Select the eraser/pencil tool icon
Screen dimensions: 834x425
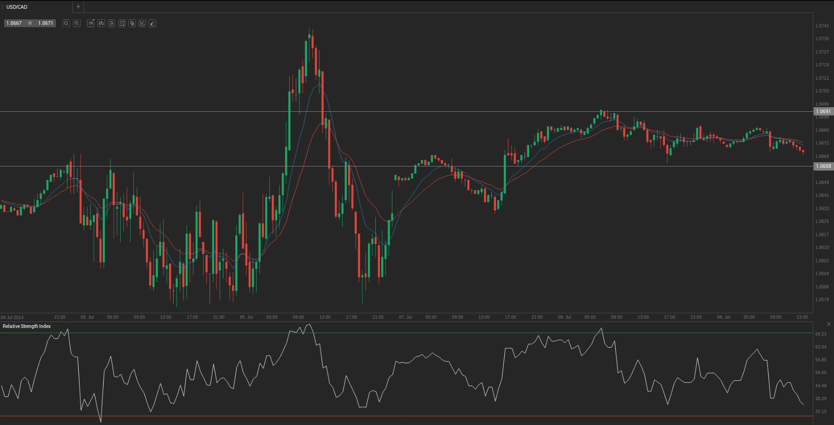pyautogui.click(x=152, y=23)
